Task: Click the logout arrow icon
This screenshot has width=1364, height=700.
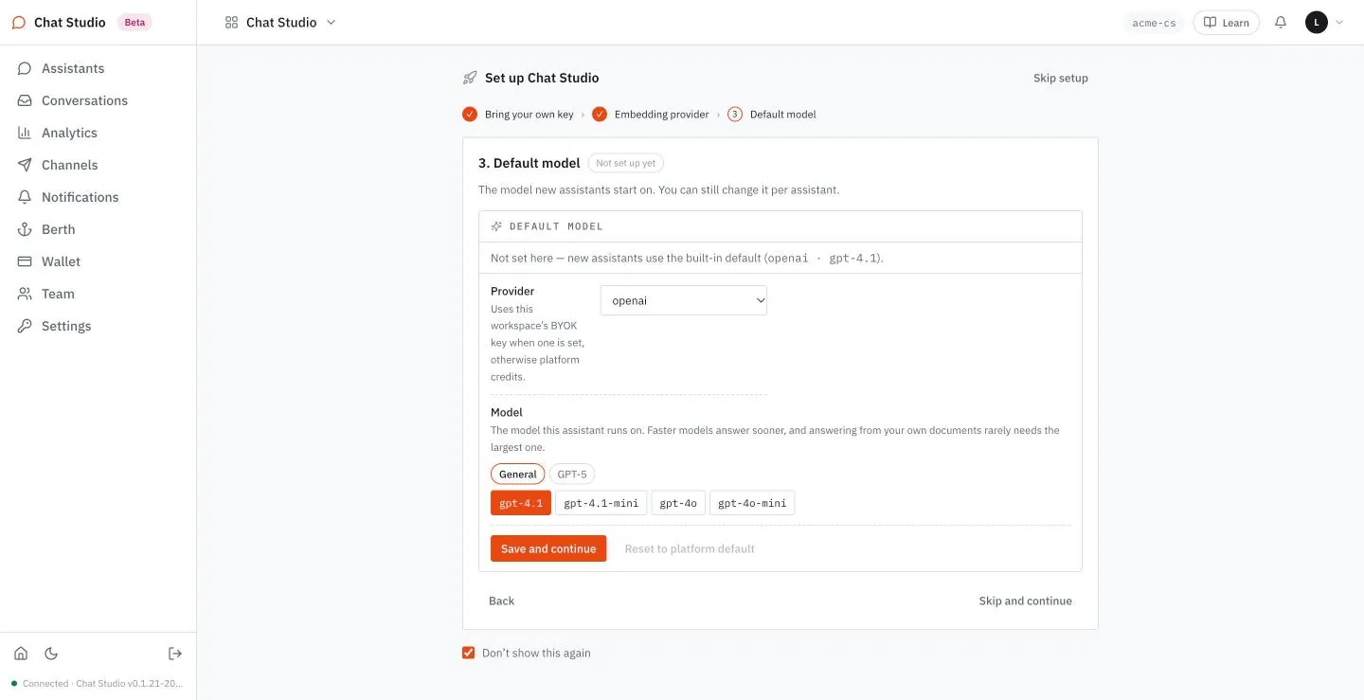Action: coord(175,654)
